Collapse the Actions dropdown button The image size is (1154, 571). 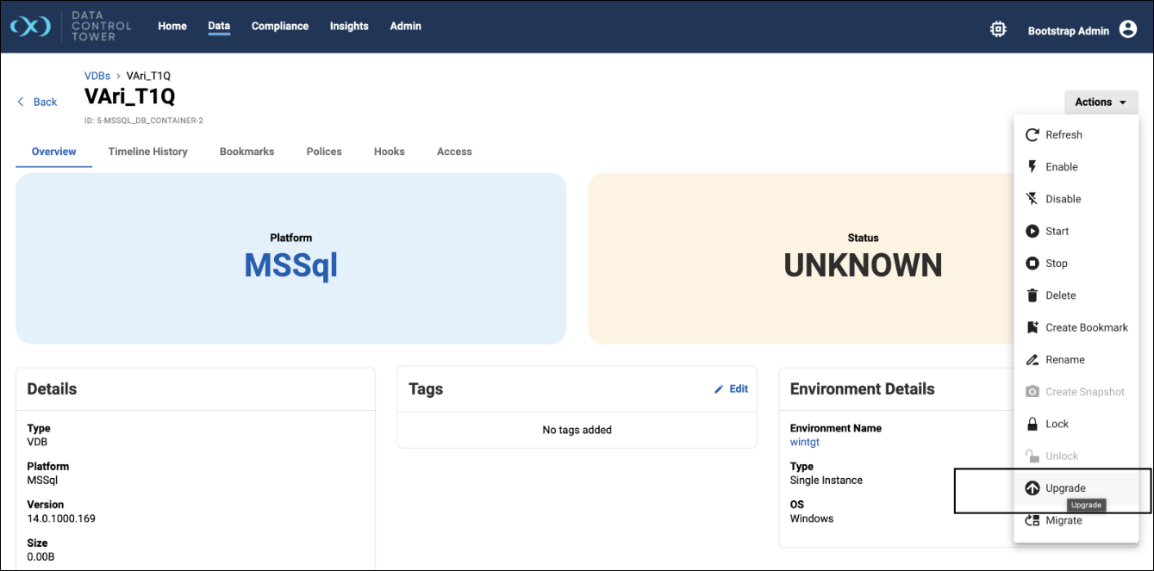click(1101, 102)
